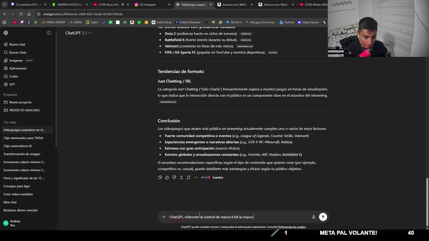
Task: Open more actions ellipsis on response
Action: (x=196, y=177)
